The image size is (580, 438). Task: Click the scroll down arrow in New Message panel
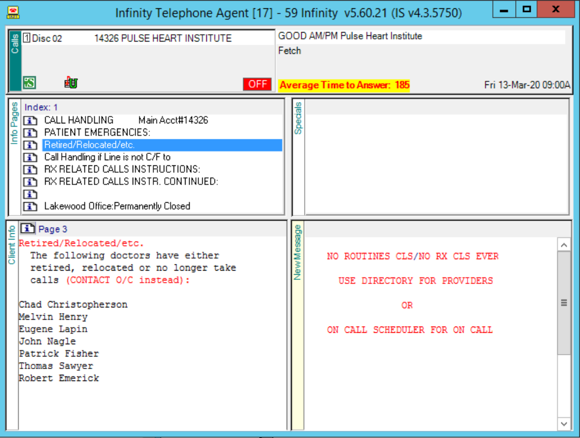[564, 423]
